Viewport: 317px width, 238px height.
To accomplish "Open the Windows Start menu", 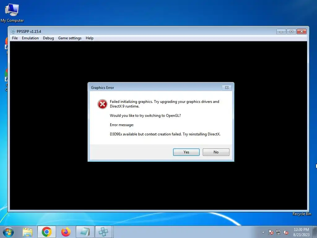I will [8, 232].
